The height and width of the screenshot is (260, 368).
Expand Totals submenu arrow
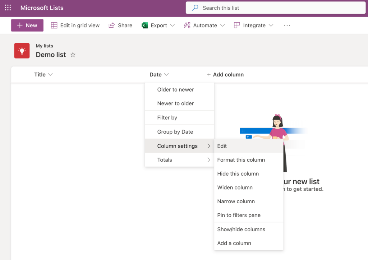coord(209,160)
